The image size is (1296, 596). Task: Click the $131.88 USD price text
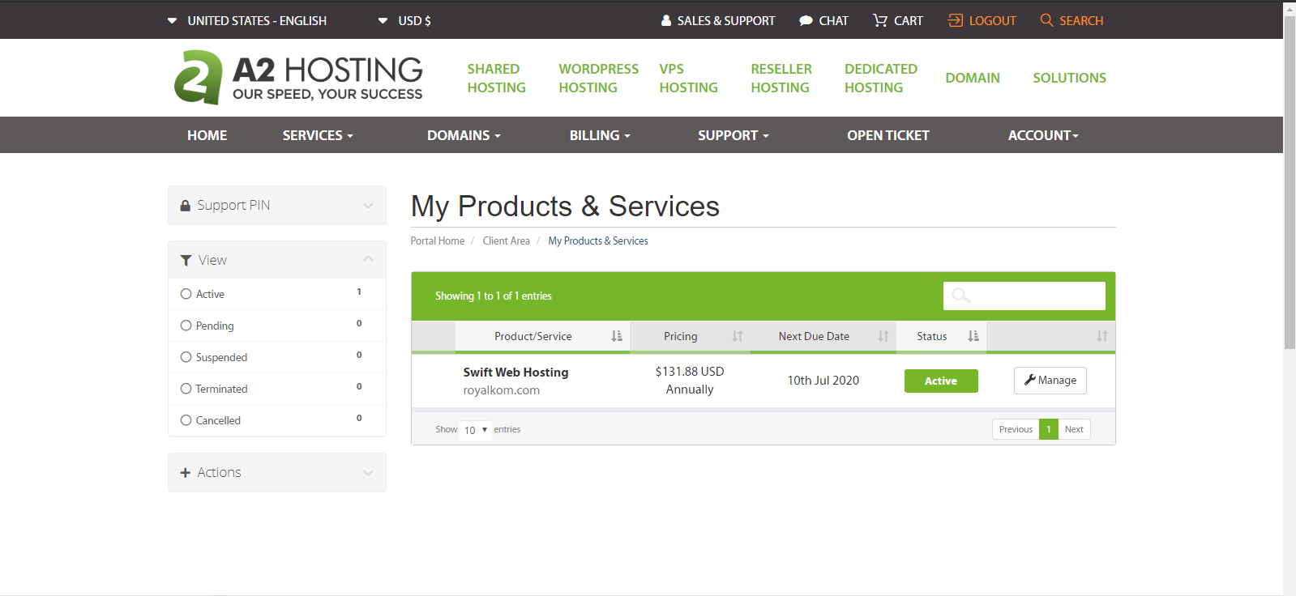tap(690, 372)
